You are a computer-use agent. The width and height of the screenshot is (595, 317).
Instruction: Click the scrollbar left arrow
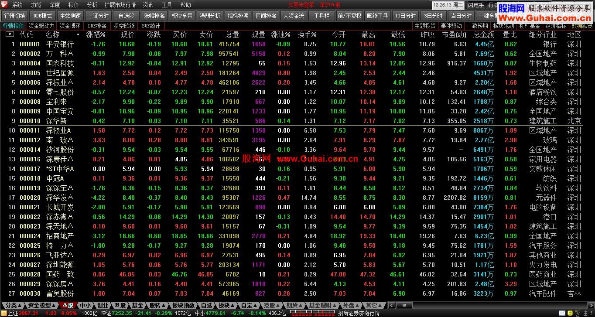pos(392,305)
